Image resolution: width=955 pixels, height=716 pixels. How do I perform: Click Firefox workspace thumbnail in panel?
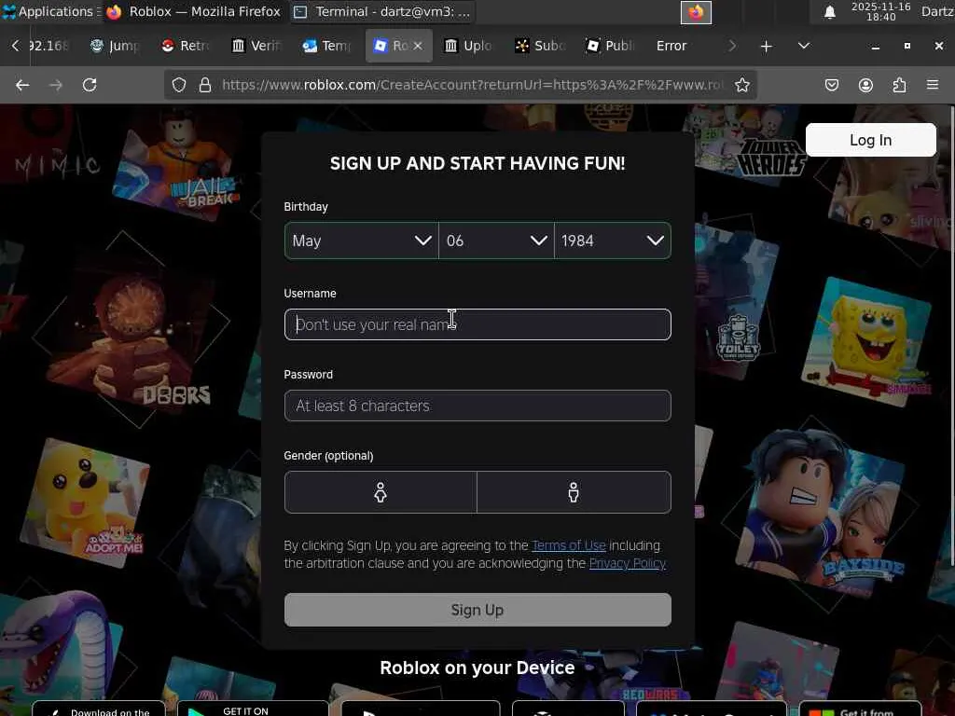click(x=696, y=12)
